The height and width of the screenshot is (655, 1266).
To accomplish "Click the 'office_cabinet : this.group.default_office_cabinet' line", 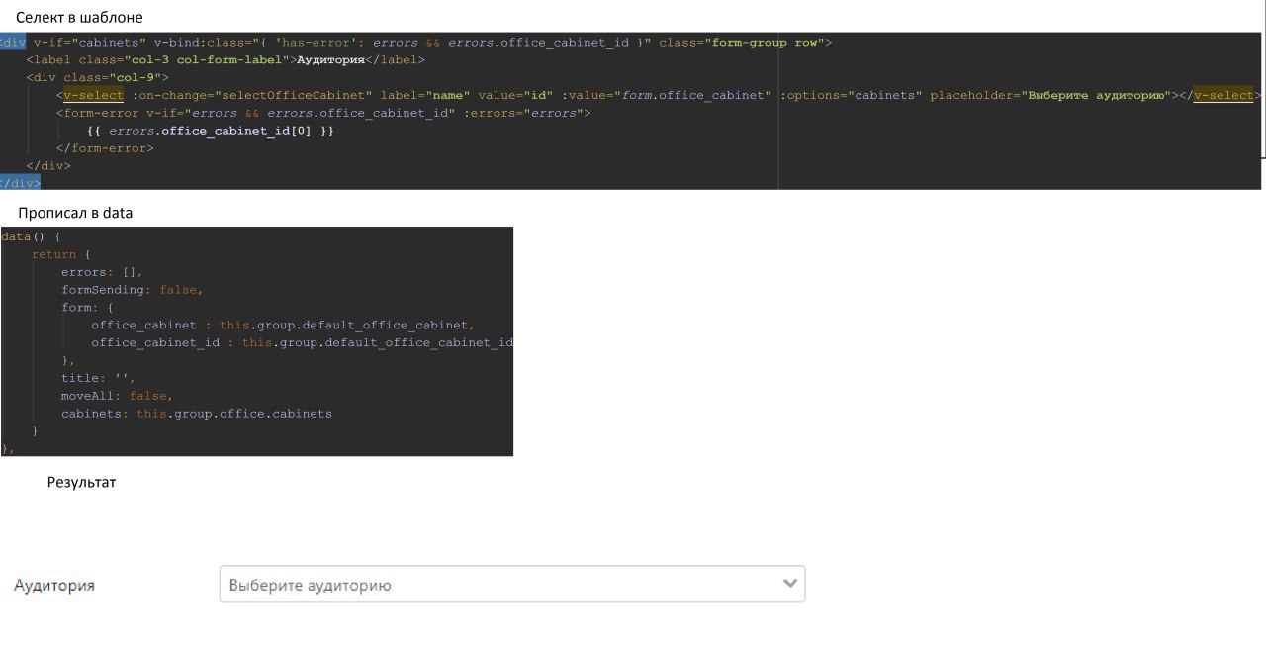I will pos(283,325).
